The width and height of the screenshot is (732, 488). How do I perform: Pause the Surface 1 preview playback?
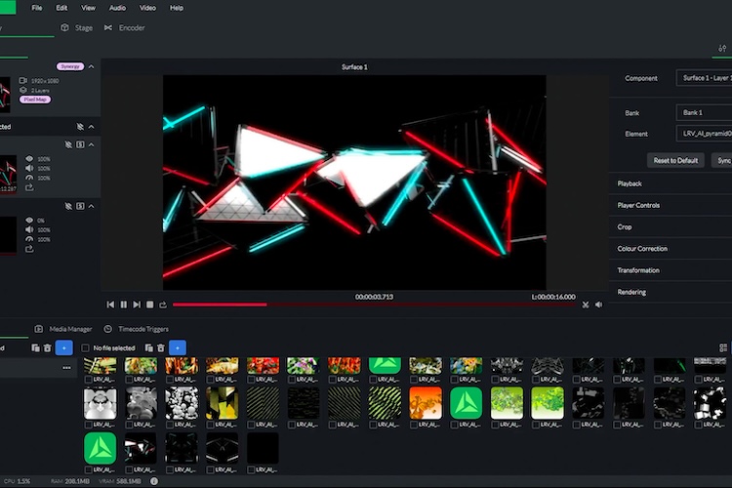tap(124, 305)
